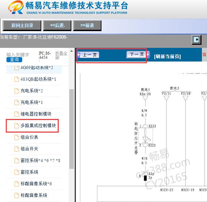Go to the next page with 下一页
This screenshot has height=202, width=207.
pyautogui.click(x=138, y=54)
